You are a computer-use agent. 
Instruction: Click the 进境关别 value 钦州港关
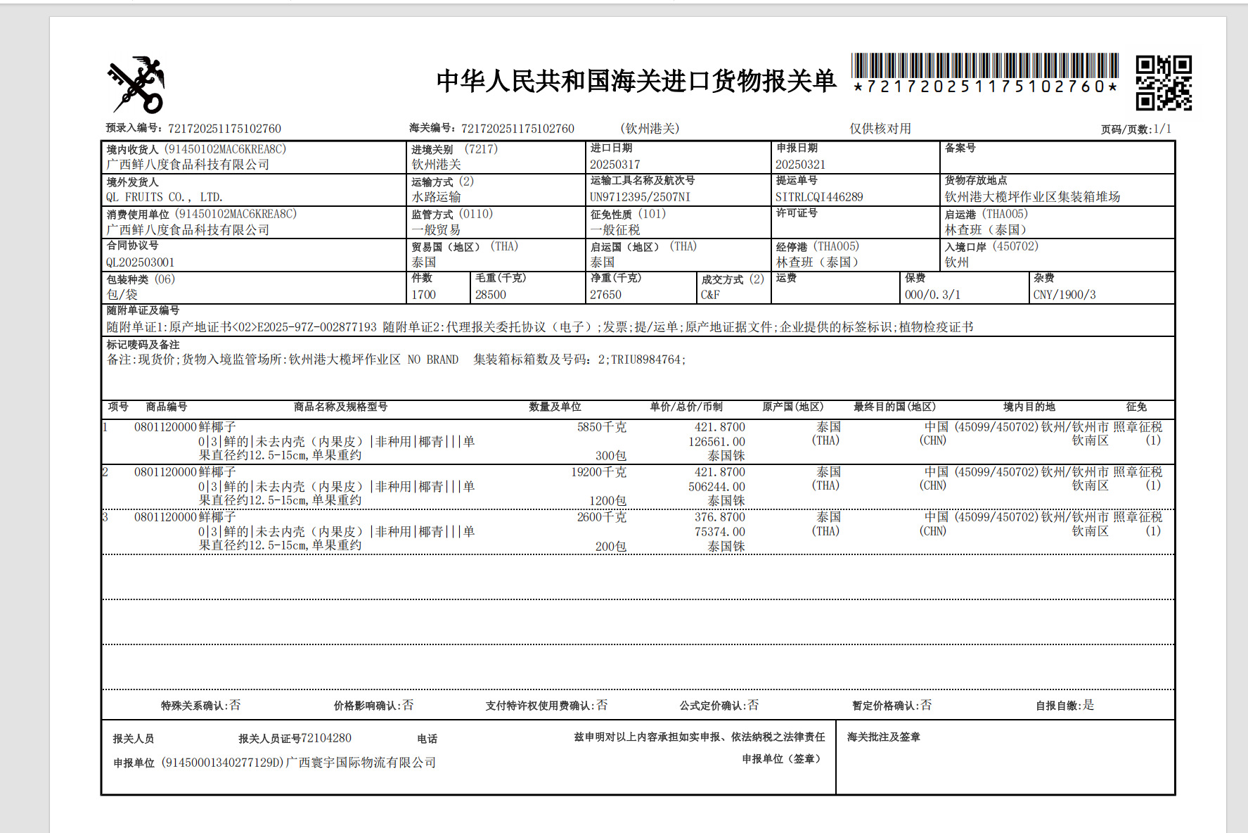(x=437, y=165)
